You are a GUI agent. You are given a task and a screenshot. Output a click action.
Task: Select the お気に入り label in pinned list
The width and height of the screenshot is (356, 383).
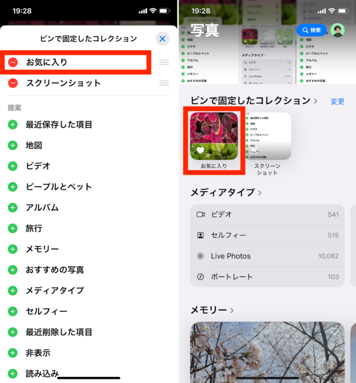46,62
